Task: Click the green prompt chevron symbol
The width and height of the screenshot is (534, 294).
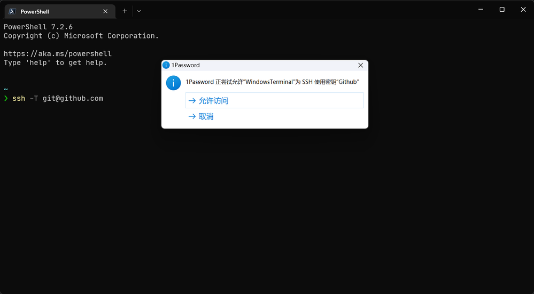Action: click(6, 99)
